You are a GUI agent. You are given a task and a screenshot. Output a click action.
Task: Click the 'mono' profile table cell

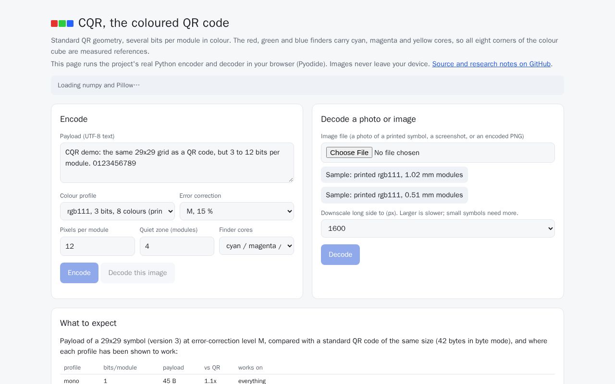pos(72,381)
